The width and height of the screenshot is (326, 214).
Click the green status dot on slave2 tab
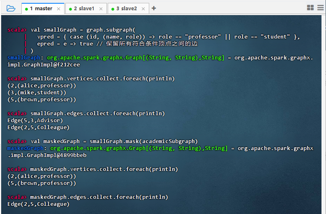[113, 9]
